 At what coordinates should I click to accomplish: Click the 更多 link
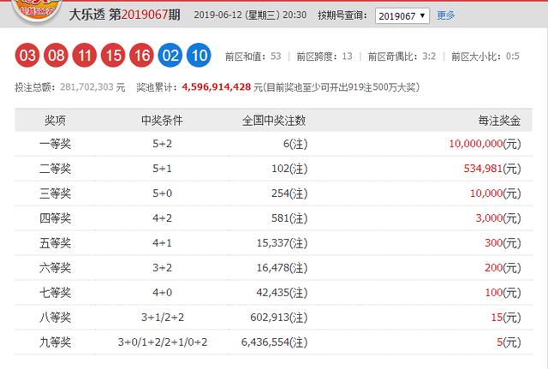tap(446, 15)
